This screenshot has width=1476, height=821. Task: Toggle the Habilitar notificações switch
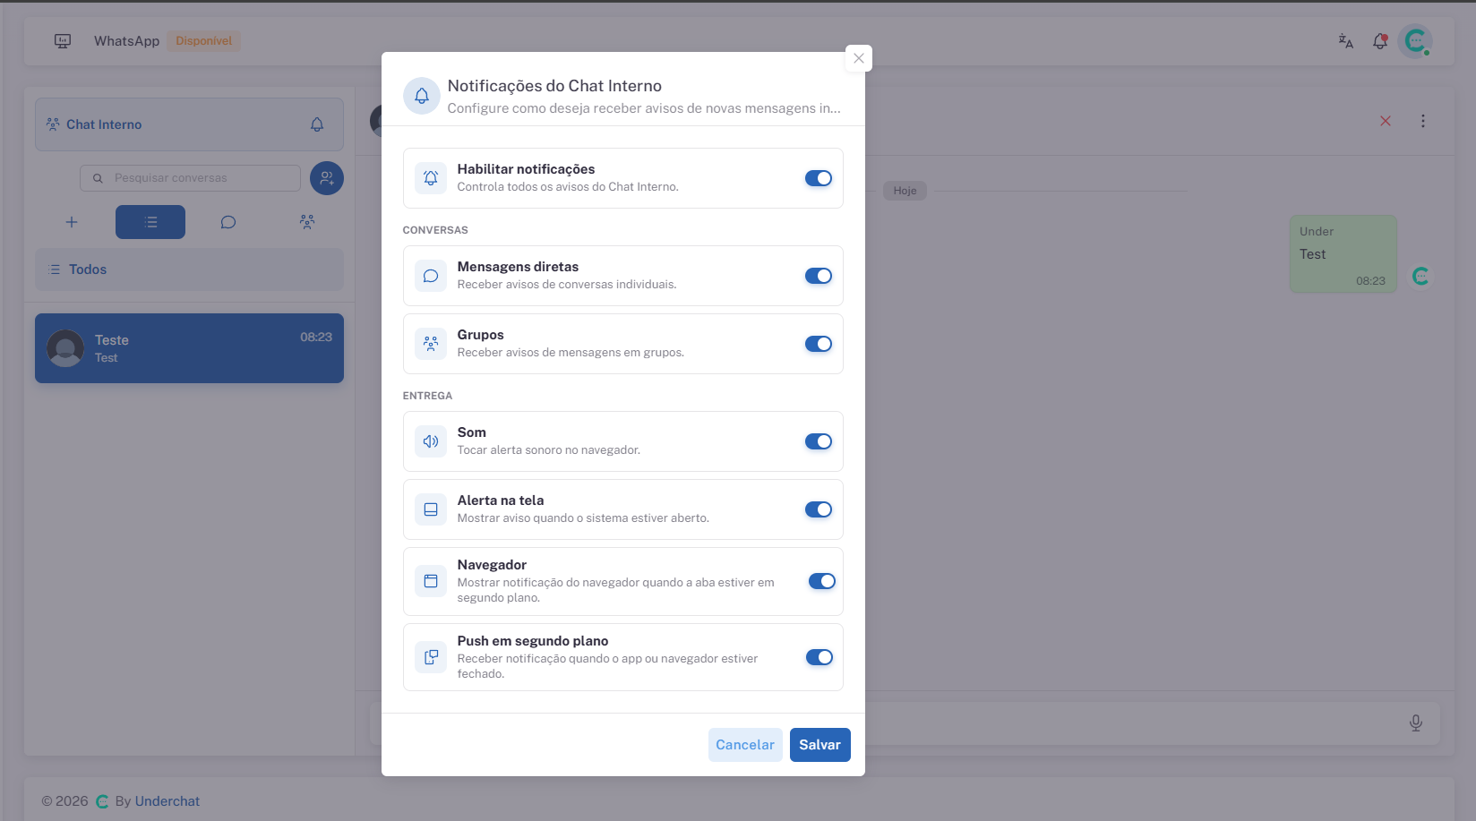[x=819, y=178]
